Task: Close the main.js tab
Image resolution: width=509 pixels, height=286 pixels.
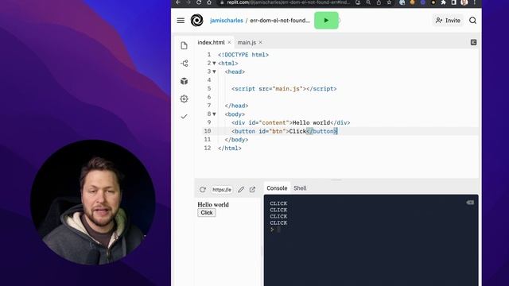Action: click(260, 42)
